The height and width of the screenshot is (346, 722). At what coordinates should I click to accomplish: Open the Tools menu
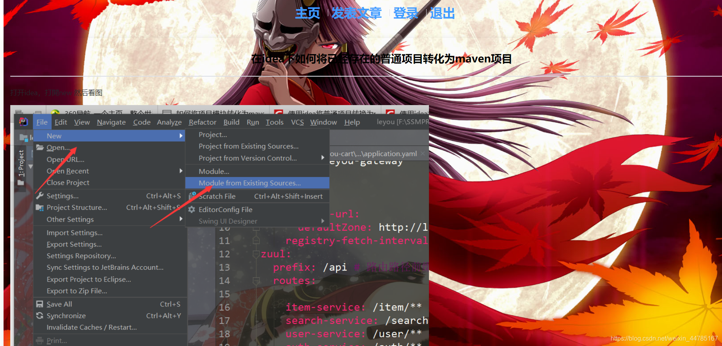pyautogui.click(x=275, y=122)
